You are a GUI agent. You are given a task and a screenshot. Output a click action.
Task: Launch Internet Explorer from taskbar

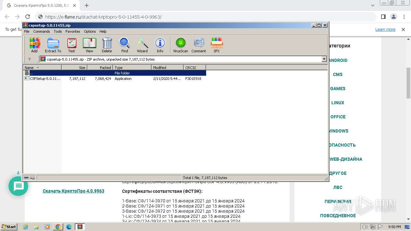25,227
